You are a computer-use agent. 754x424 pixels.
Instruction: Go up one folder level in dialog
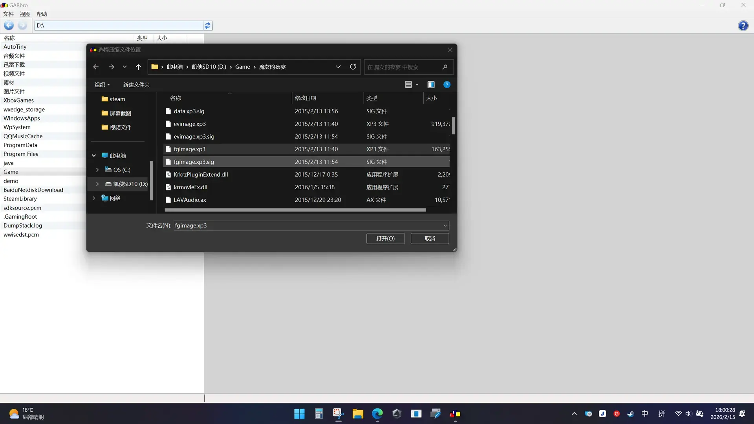pyautogui.click(x=138, y=67)
